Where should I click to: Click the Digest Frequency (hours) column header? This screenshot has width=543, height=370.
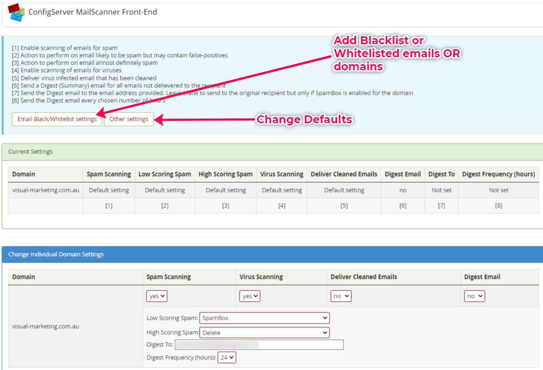tap(498, 174)
